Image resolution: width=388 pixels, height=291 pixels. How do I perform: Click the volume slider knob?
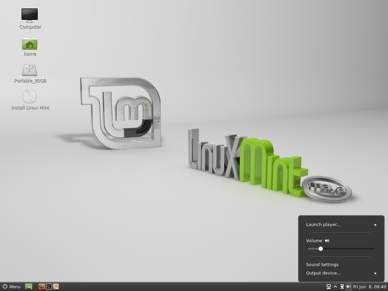point(321,249)
